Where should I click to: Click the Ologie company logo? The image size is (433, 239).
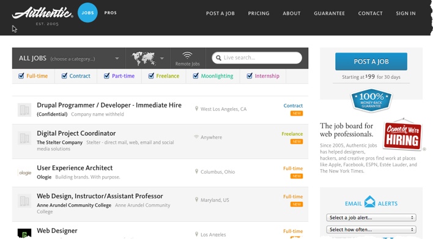pyautogui.click(x=24, y=173)
